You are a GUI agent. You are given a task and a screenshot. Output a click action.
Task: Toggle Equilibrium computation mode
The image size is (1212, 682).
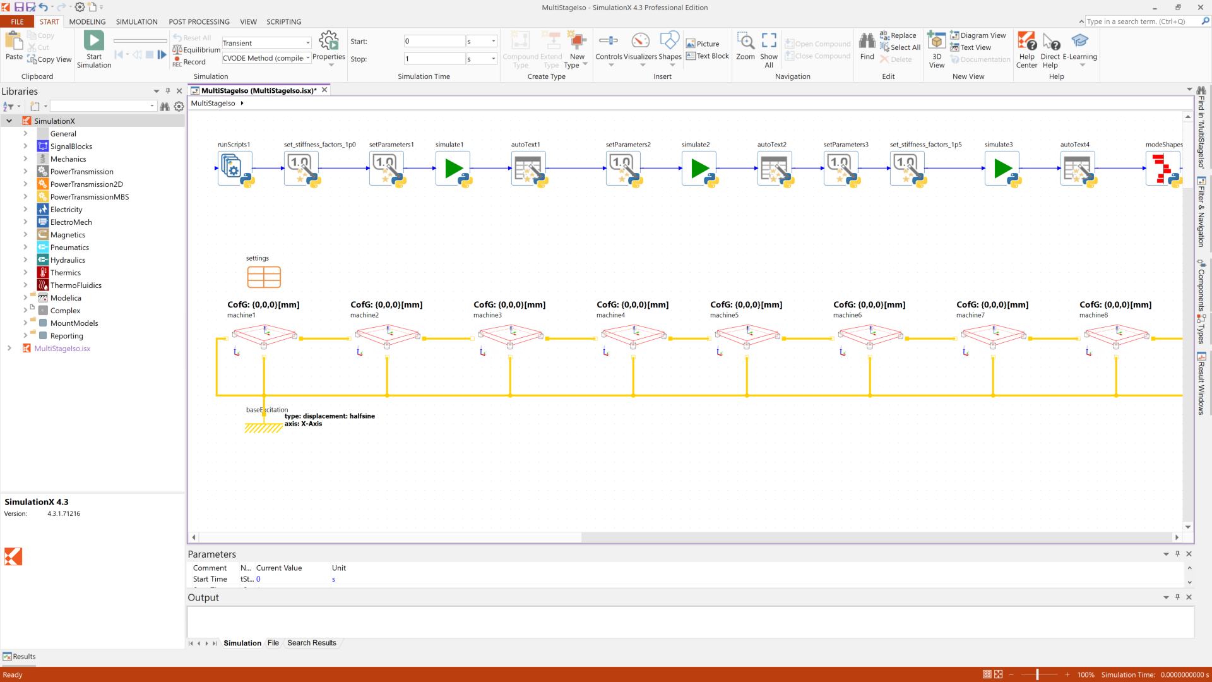click(x=196, y=50)
